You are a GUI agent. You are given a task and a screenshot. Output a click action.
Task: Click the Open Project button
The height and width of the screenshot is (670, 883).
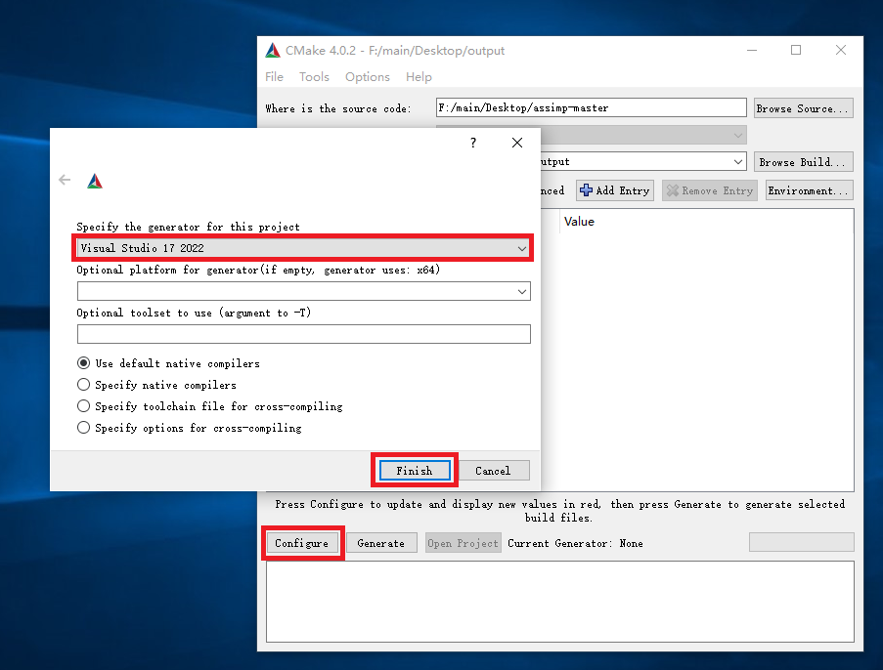[x=463, y=543]
